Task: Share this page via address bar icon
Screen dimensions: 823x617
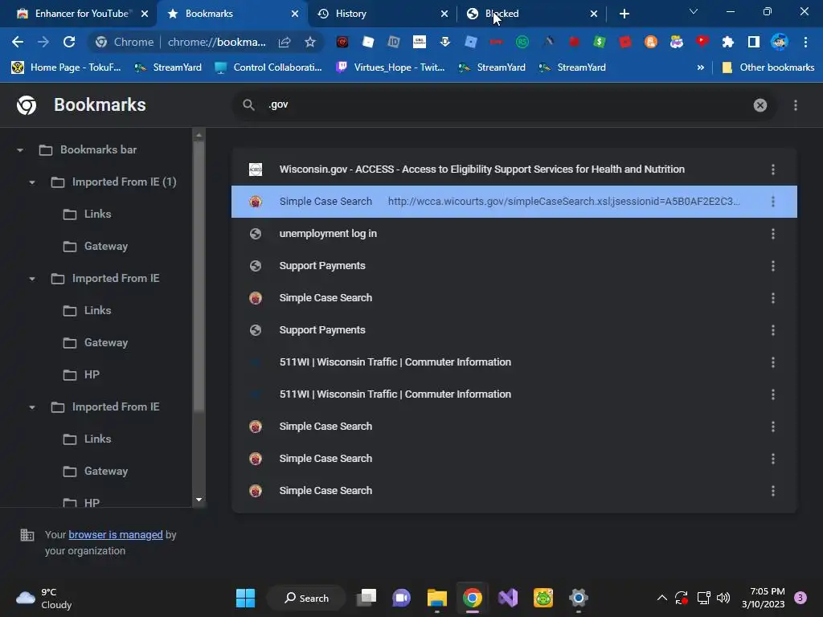Action: [285, 42]
